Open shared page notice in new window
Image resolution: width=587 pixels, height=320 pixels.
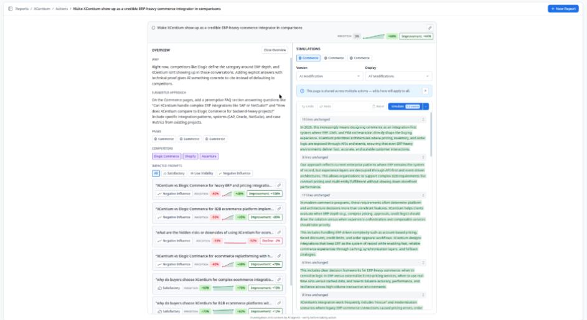(425, 91)
